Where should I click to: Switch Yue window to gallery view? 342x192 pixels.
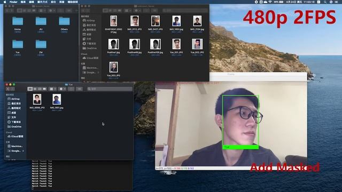tap(44, 89)
